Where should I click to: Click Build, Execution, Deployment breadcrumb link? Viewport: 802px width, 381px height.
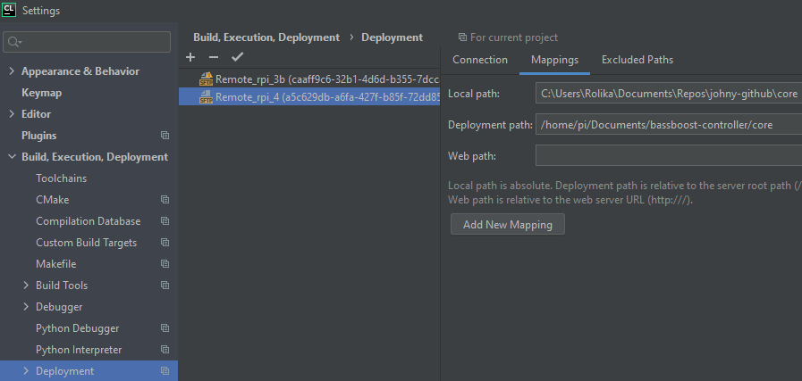tap(266, 37)
